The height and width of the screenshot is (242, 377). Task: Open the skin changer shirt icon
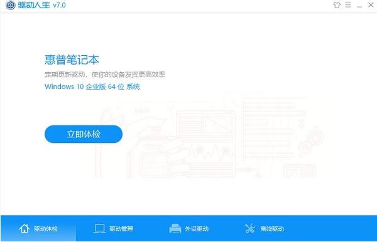click(337, 5)
